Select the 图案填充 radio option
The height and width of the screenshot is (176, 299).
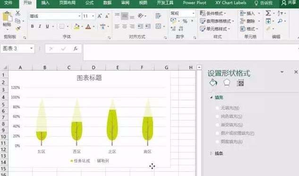pyautogui.click(x=217, y=142)
